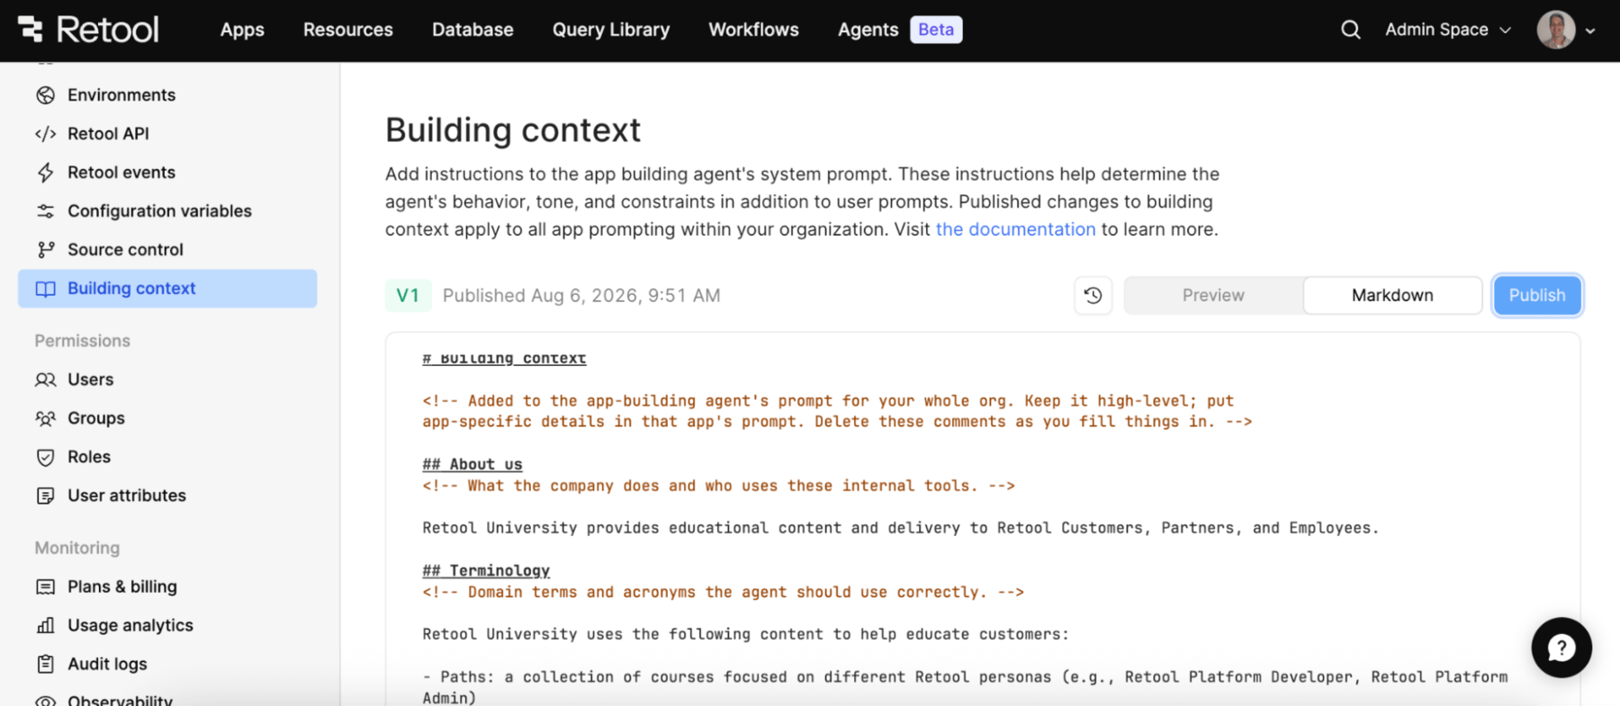Switch to Preview mode
The image size is (1620, 706).
pyautogui.click(x=1212, y=296)
